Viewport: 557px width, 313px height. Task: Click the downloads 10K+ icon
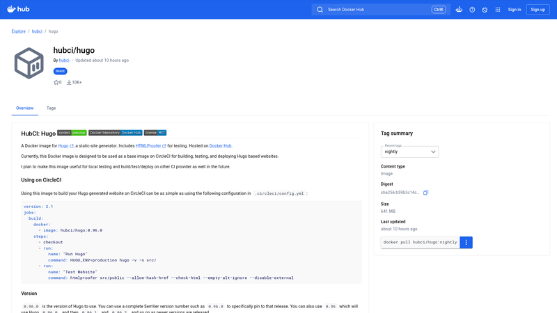pos(69,82)
